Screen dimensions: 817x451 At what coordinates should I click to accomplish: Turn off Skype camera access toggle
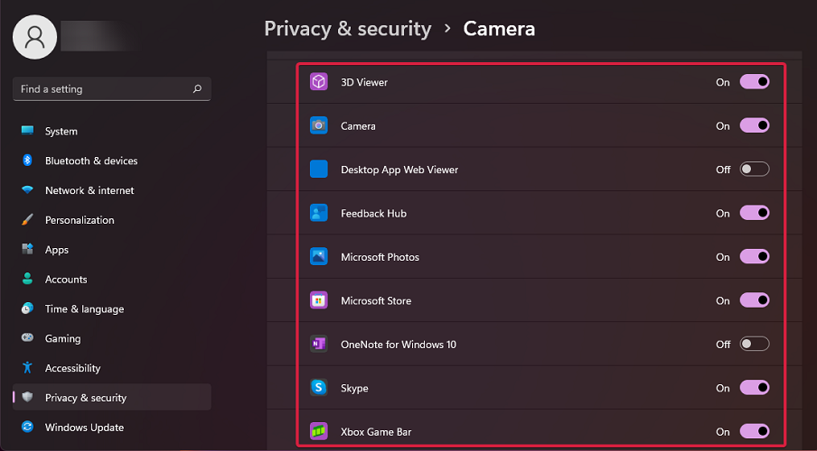755,388
